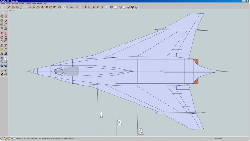Screen dimensions: 250x141
Task: Choose the Circle tool in the left palette
Action: pos(2,25)
